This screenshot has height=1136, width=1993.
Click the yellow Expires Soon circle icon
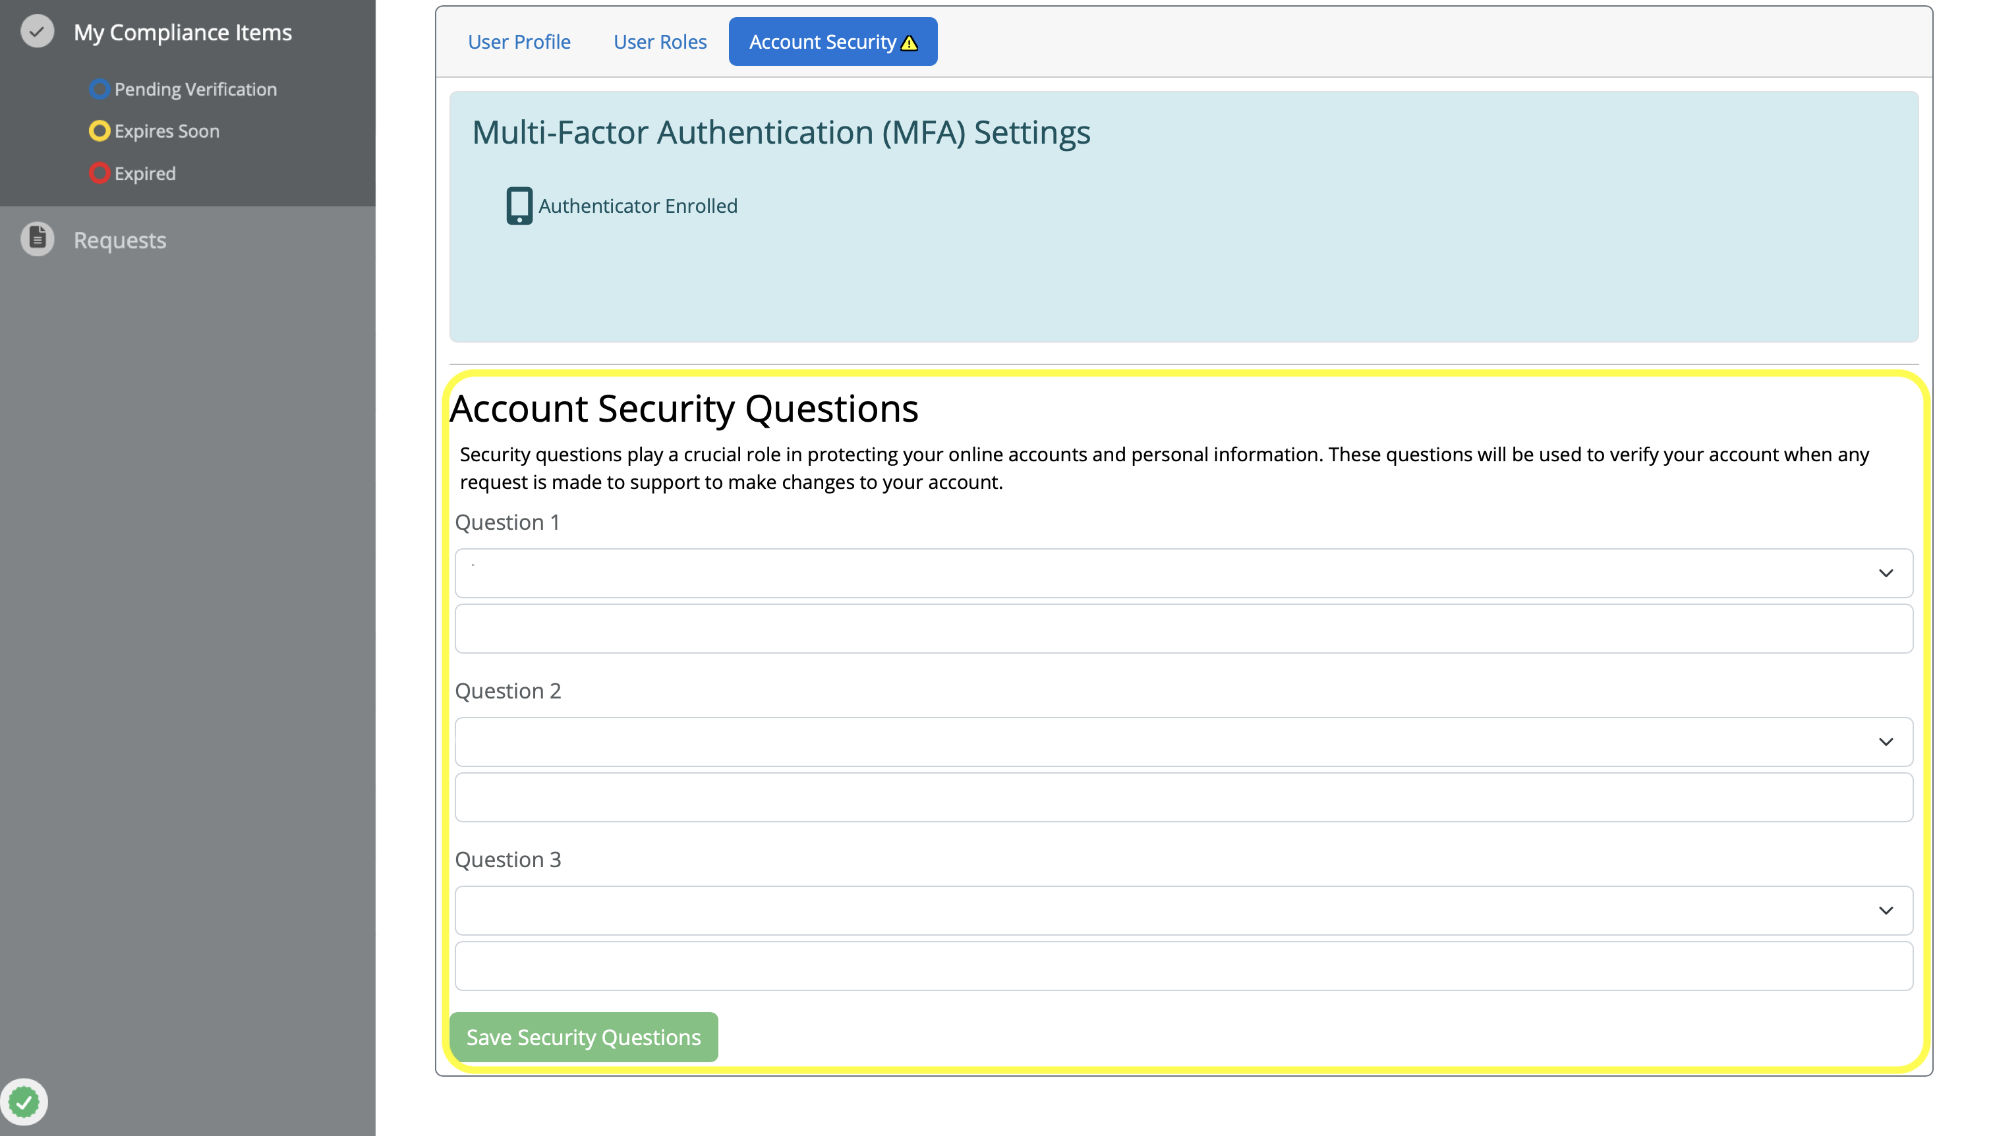tap(99, 131)
